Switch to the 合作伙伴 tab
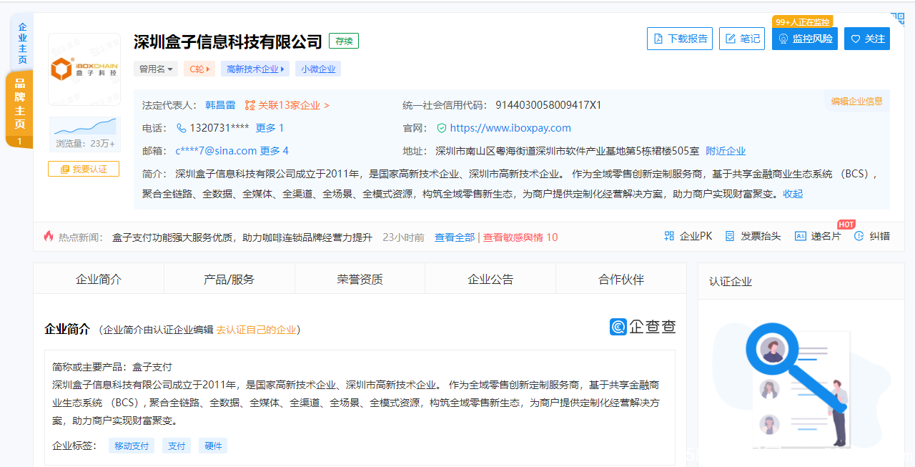This screenshot has width=915, height=467. click(621, 279)
